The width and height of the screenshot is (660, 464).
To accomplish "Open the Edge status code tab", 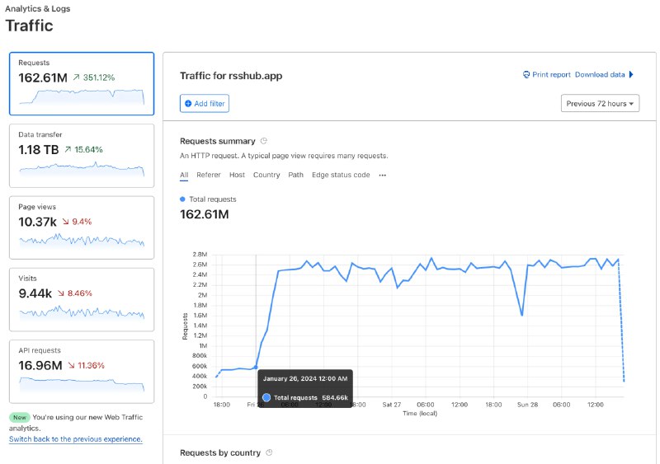I will click(341, 175).
